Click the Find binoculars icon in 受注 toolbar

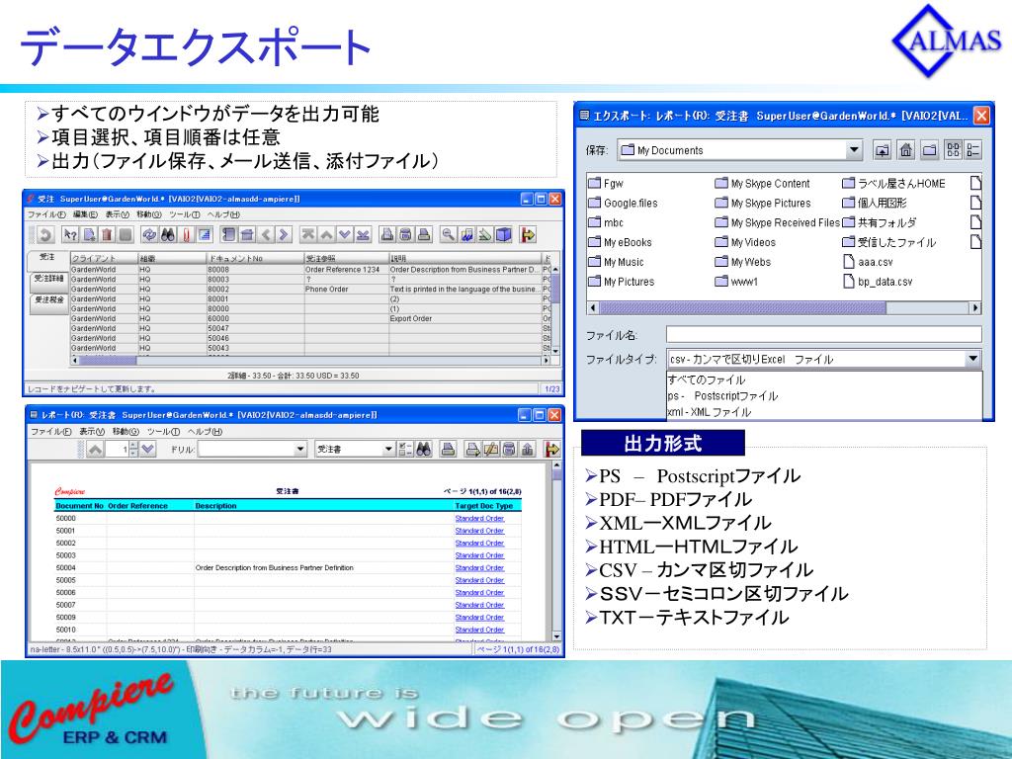click(168, 235)
